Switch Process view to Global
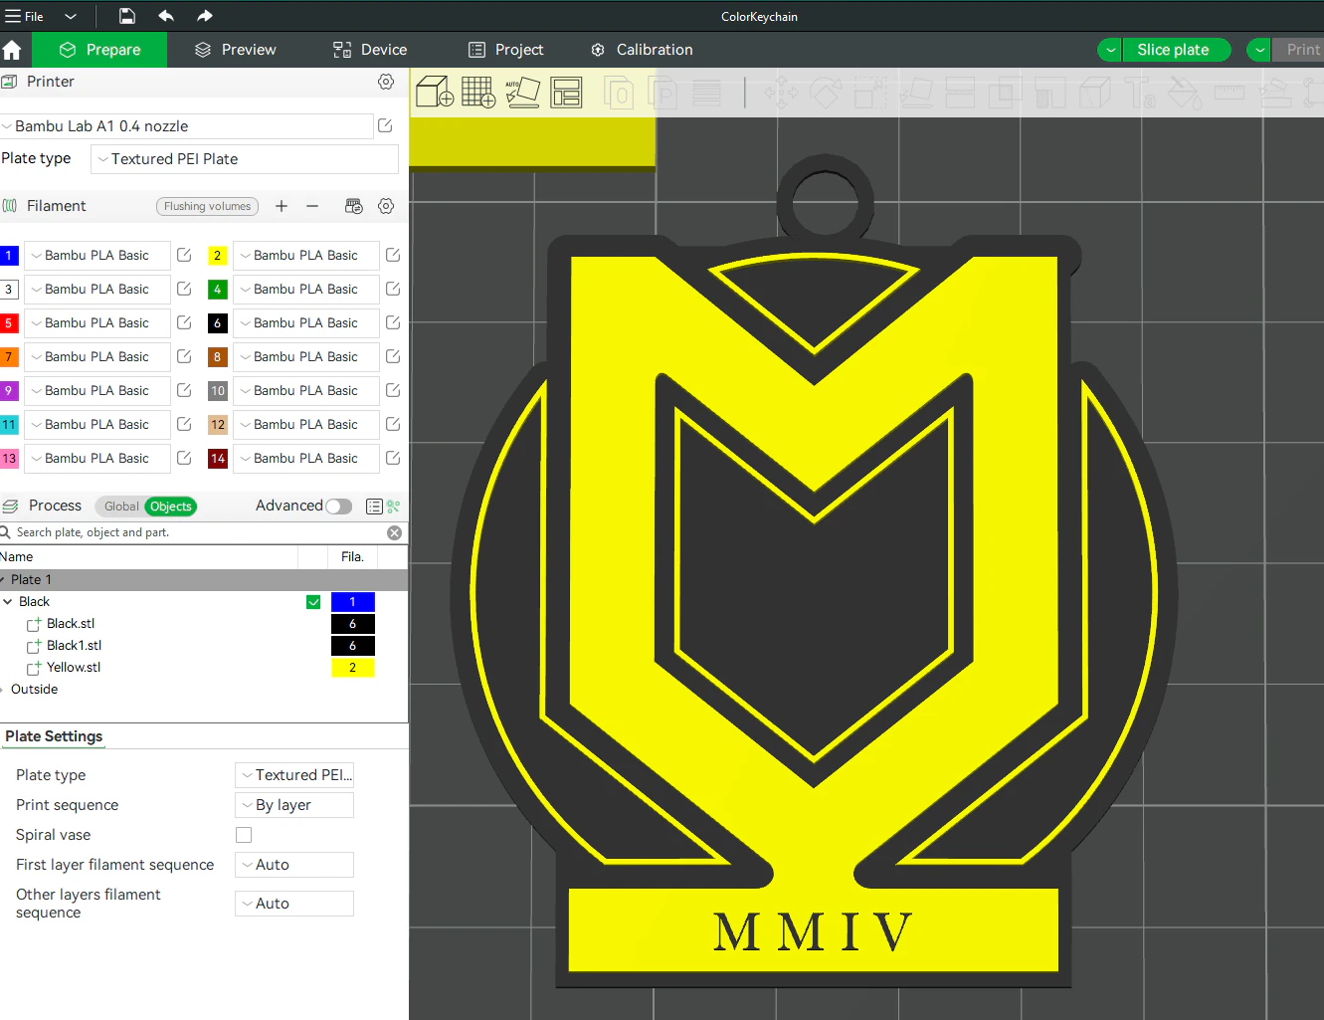Image resolution: width=1324 pixels, height=1020 pixels. [121, 507]
